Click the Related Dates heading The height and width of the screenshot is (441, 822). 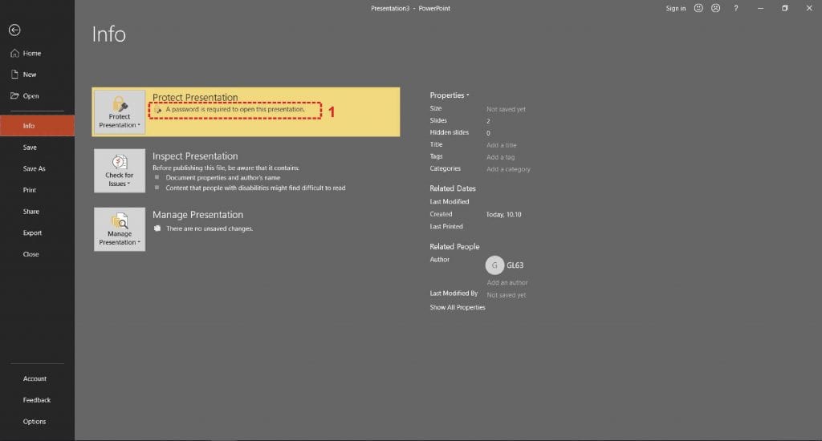click(453, 188)
